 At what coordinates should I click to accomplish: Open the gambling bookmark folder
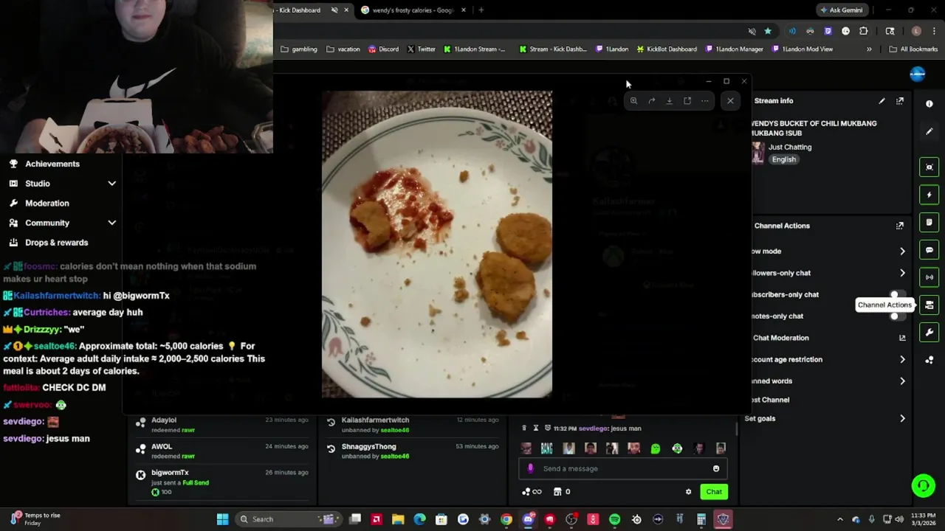tap(299, 49)
